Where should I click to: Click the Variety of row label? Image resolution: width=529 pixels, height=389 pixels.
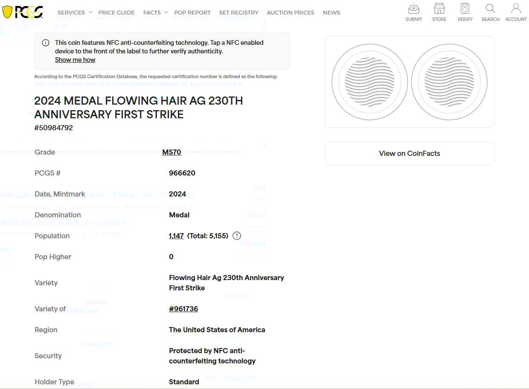(50, 309)
